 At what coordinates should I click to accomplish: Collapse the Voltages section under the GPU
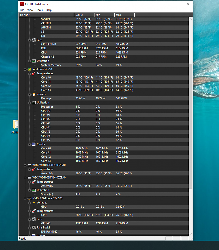[x=30, y=203]
